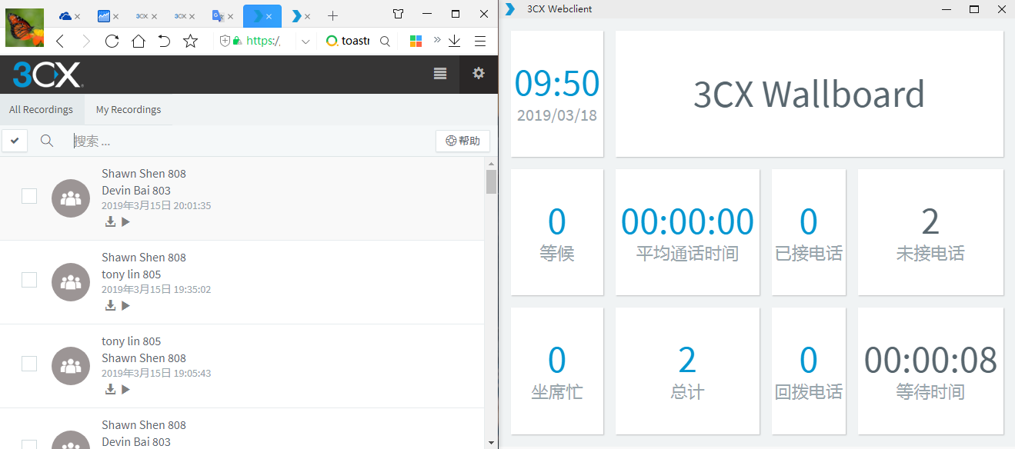The height and width of the screenshot is (449, 1015).
Task: Open browser home page
Action: click(139, 41)
